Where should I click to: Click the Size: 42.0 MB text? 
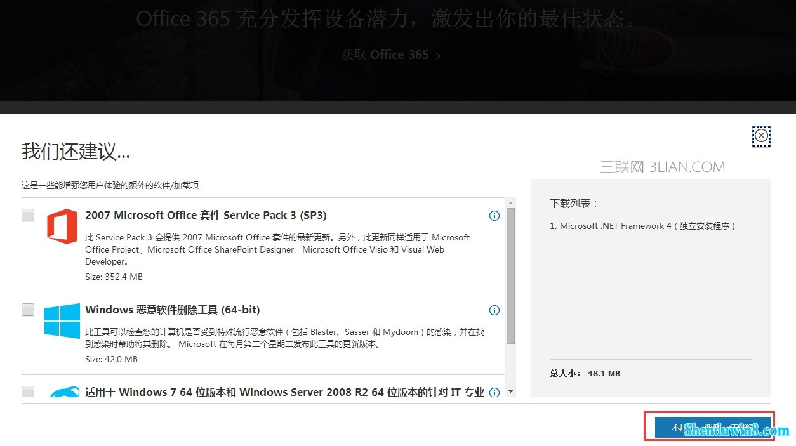click(x=111, y=359)
